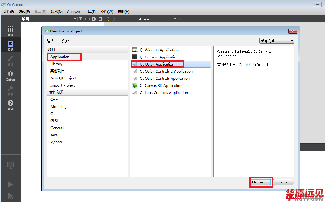Click the Choose... button
The width and height of the screenshot is (325, 202).
click(x=260, y=182)
